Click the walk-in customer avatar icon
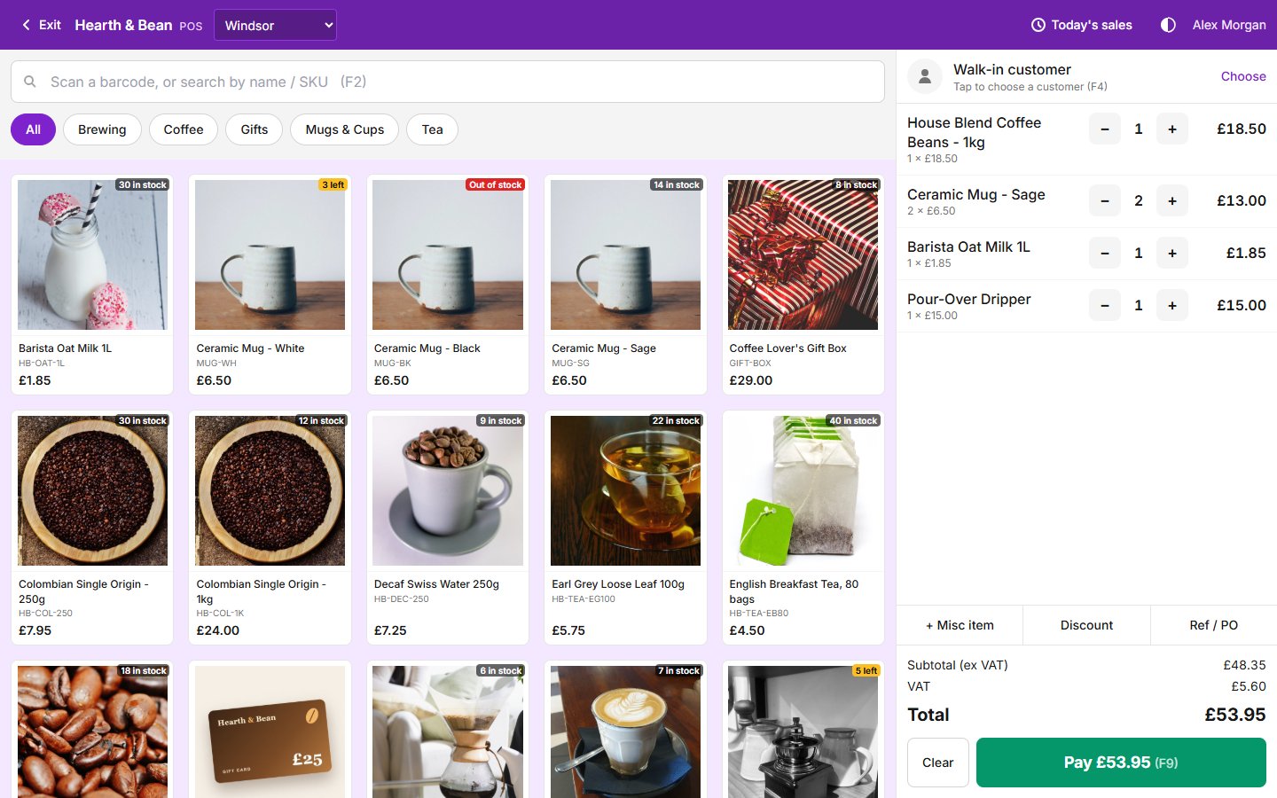The image size is (1277, 798). tap(925, 76)
